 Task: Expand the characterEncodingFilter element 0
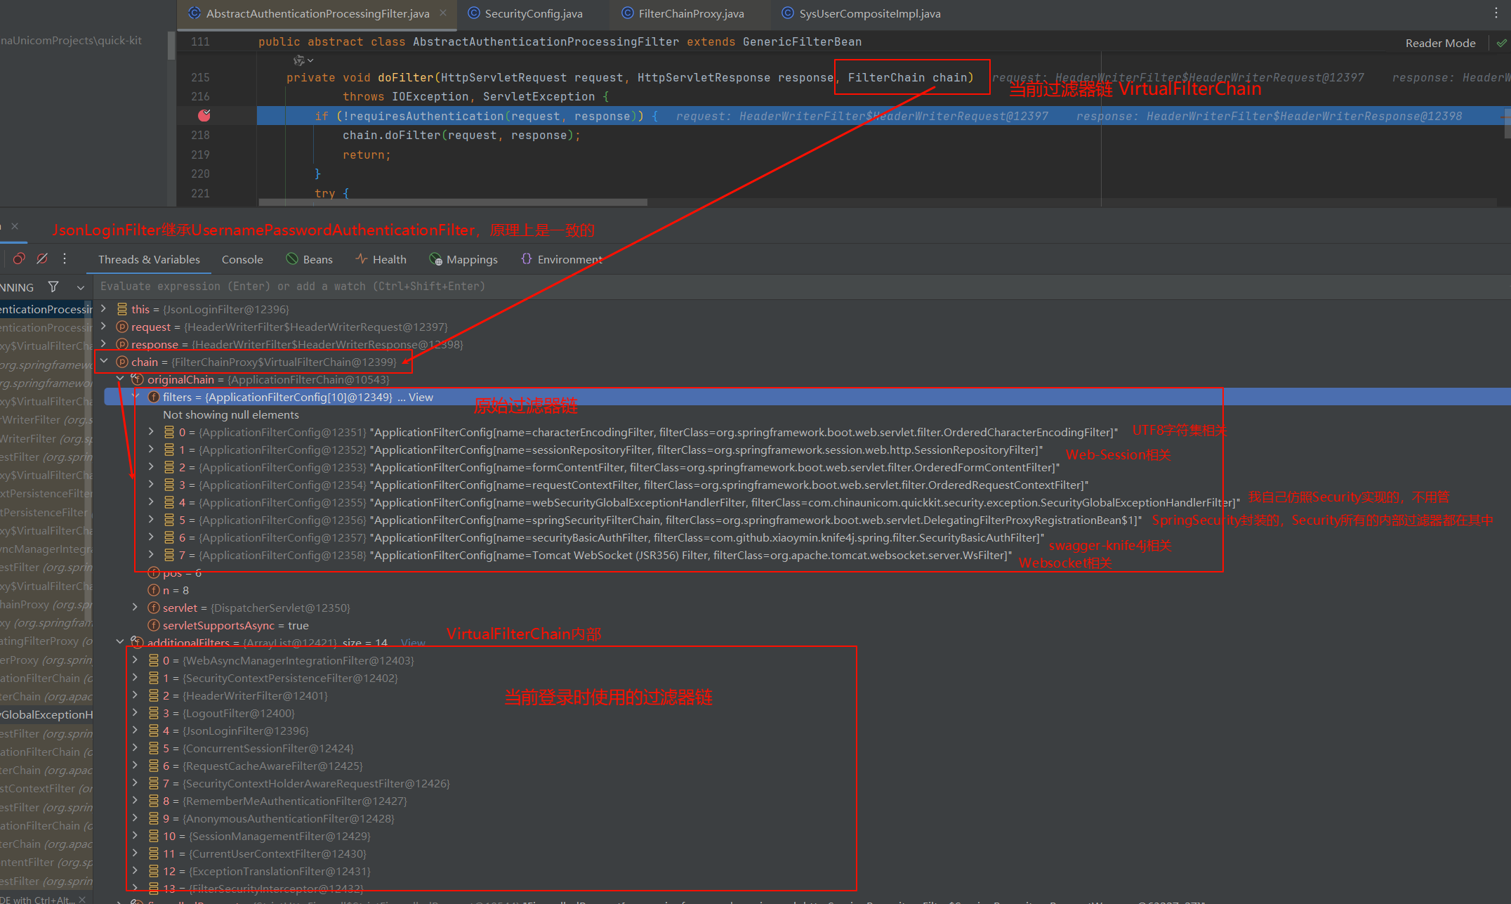click(151, 431)
